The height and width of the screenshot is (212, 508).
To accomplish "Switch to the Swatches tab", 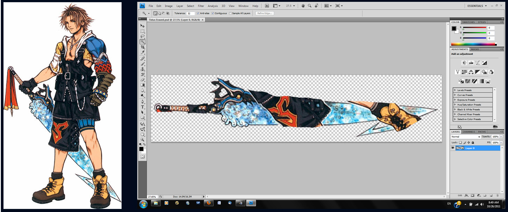I will 468,22.
